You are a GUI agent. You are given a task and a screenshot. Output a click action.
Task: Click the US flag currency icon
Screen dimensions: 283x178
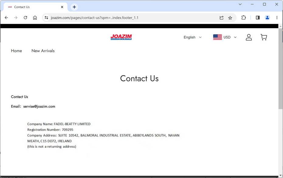pyautogui.click(x=217, y=37)
